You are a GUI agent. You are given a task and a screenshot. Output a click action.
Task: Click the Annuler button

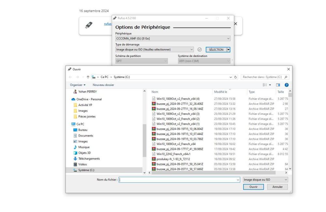tap(277, 187)
